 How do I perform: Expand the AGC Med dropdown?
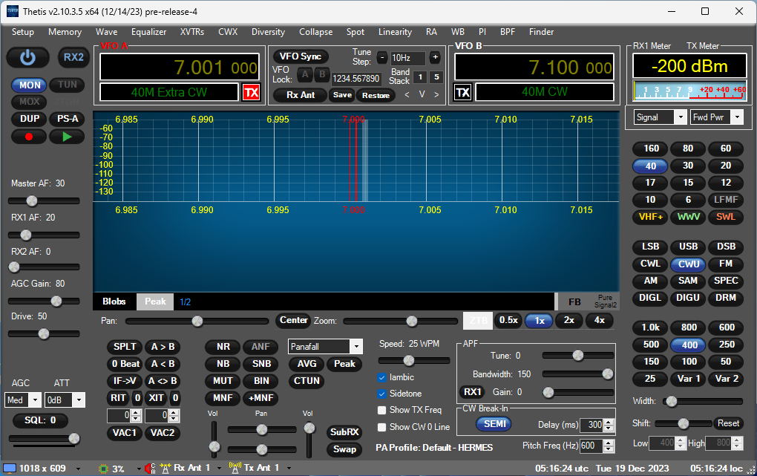coord(35,400)
